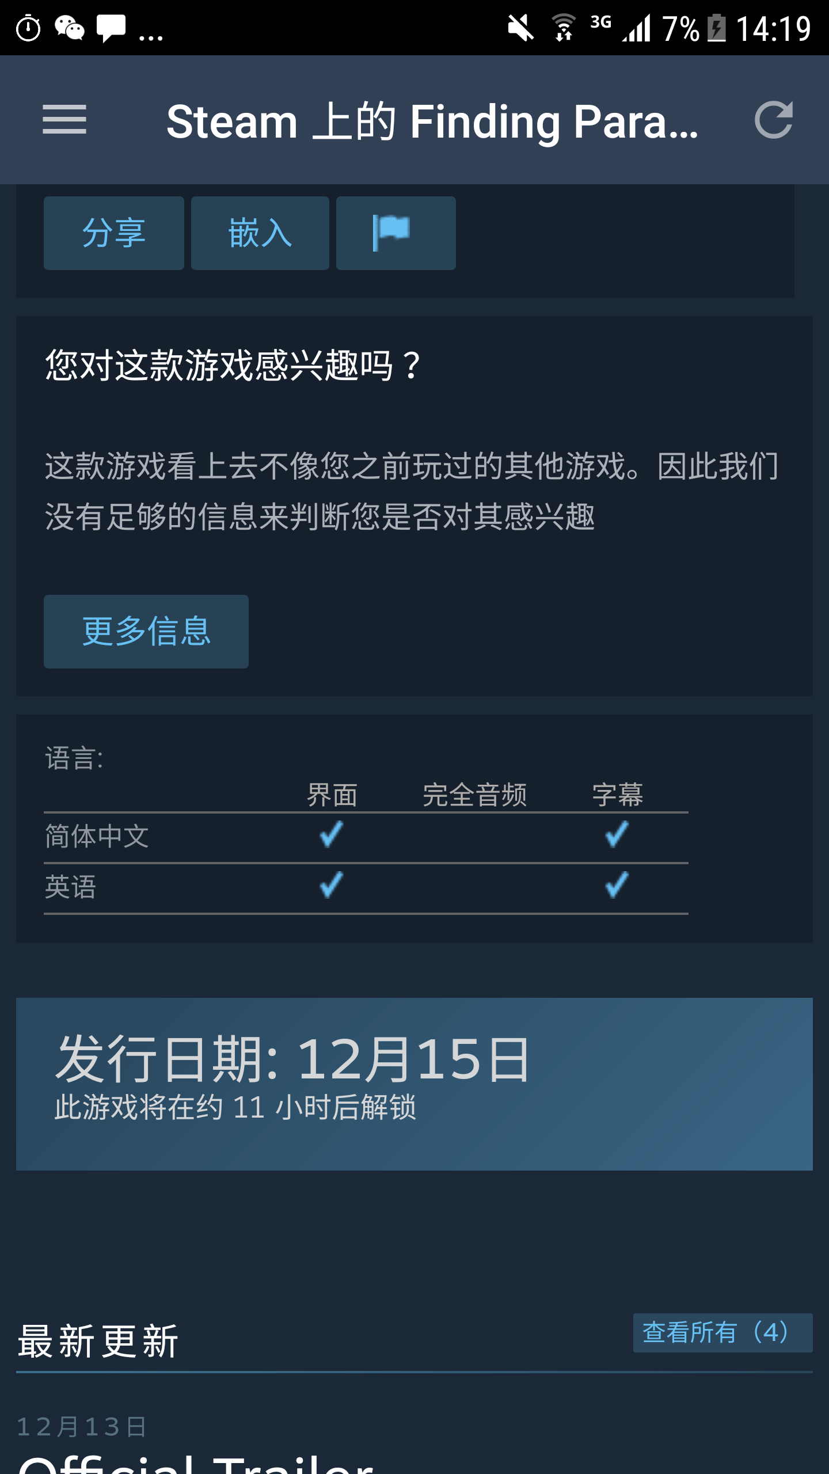Tap the chat message notification icon
829x1474 pixels.
[111, 28]
